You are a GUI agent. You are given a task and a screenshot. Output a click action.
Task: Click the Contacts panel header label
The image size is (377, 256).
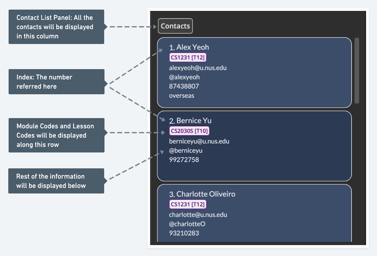pos(175,26)
